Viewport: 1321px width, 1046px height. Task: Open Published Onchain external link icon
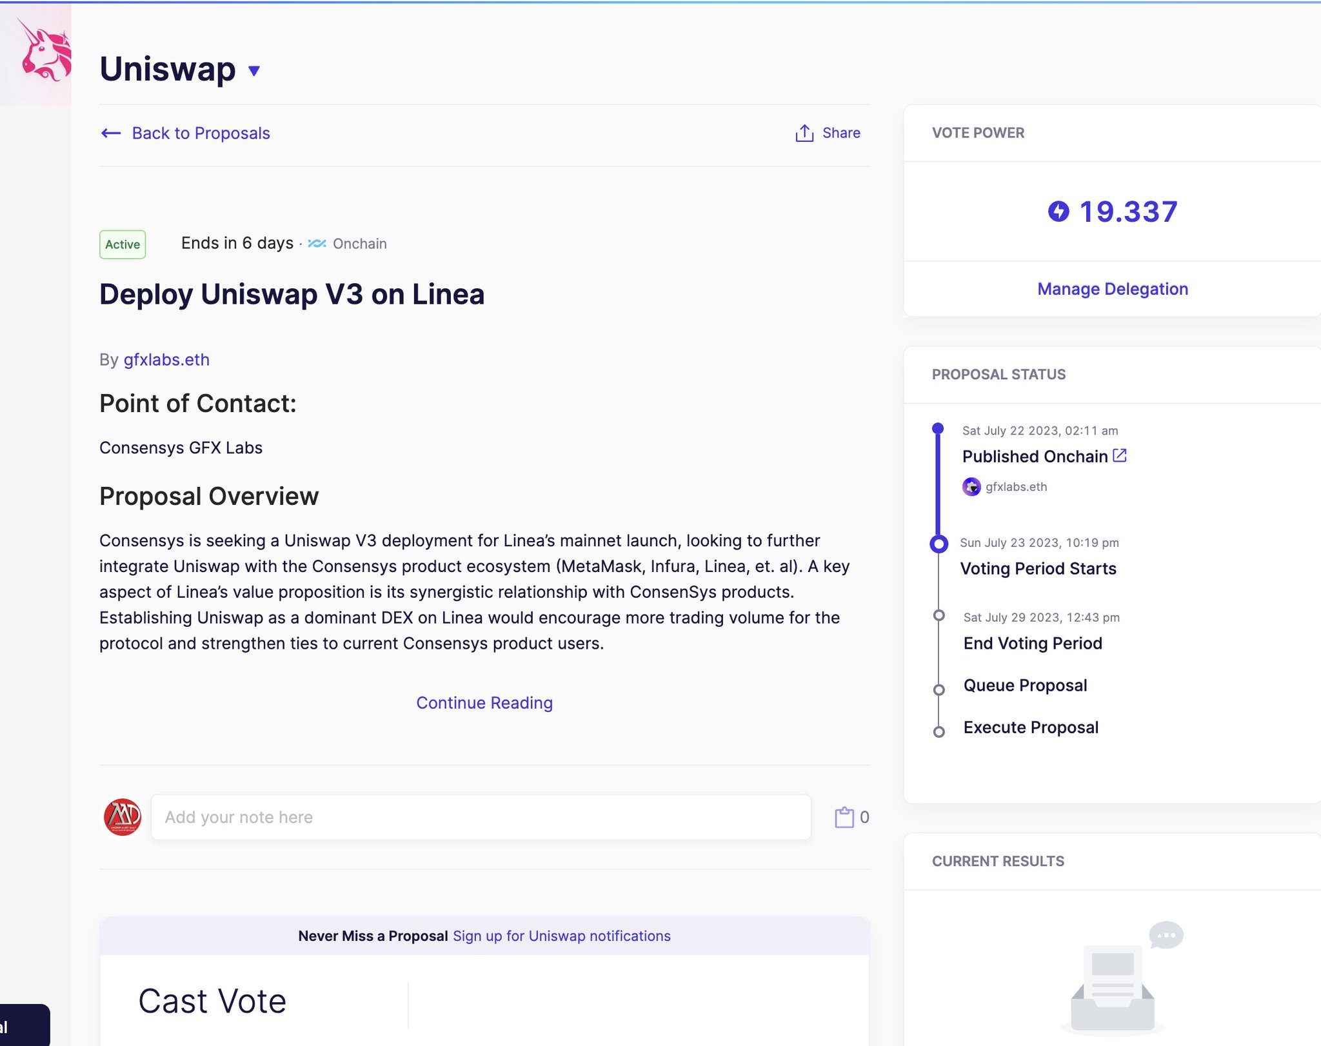(x=1120, y=455)
